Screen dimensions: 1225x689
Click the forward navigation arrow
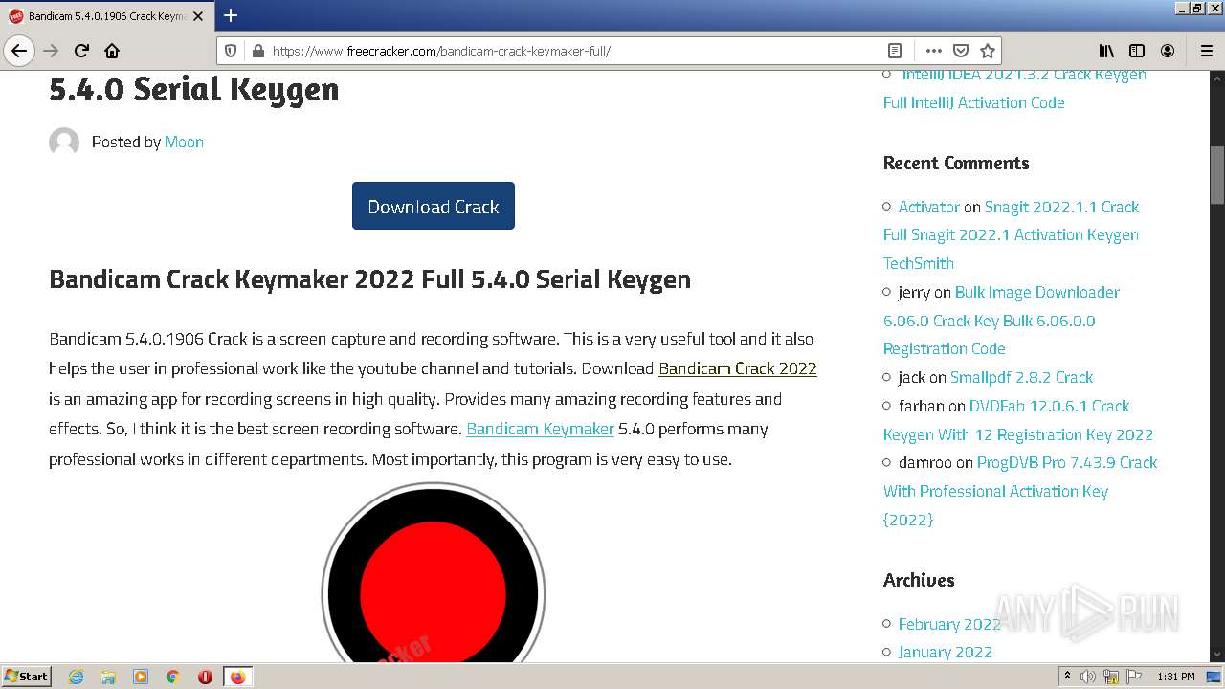[x=51, y=51]
